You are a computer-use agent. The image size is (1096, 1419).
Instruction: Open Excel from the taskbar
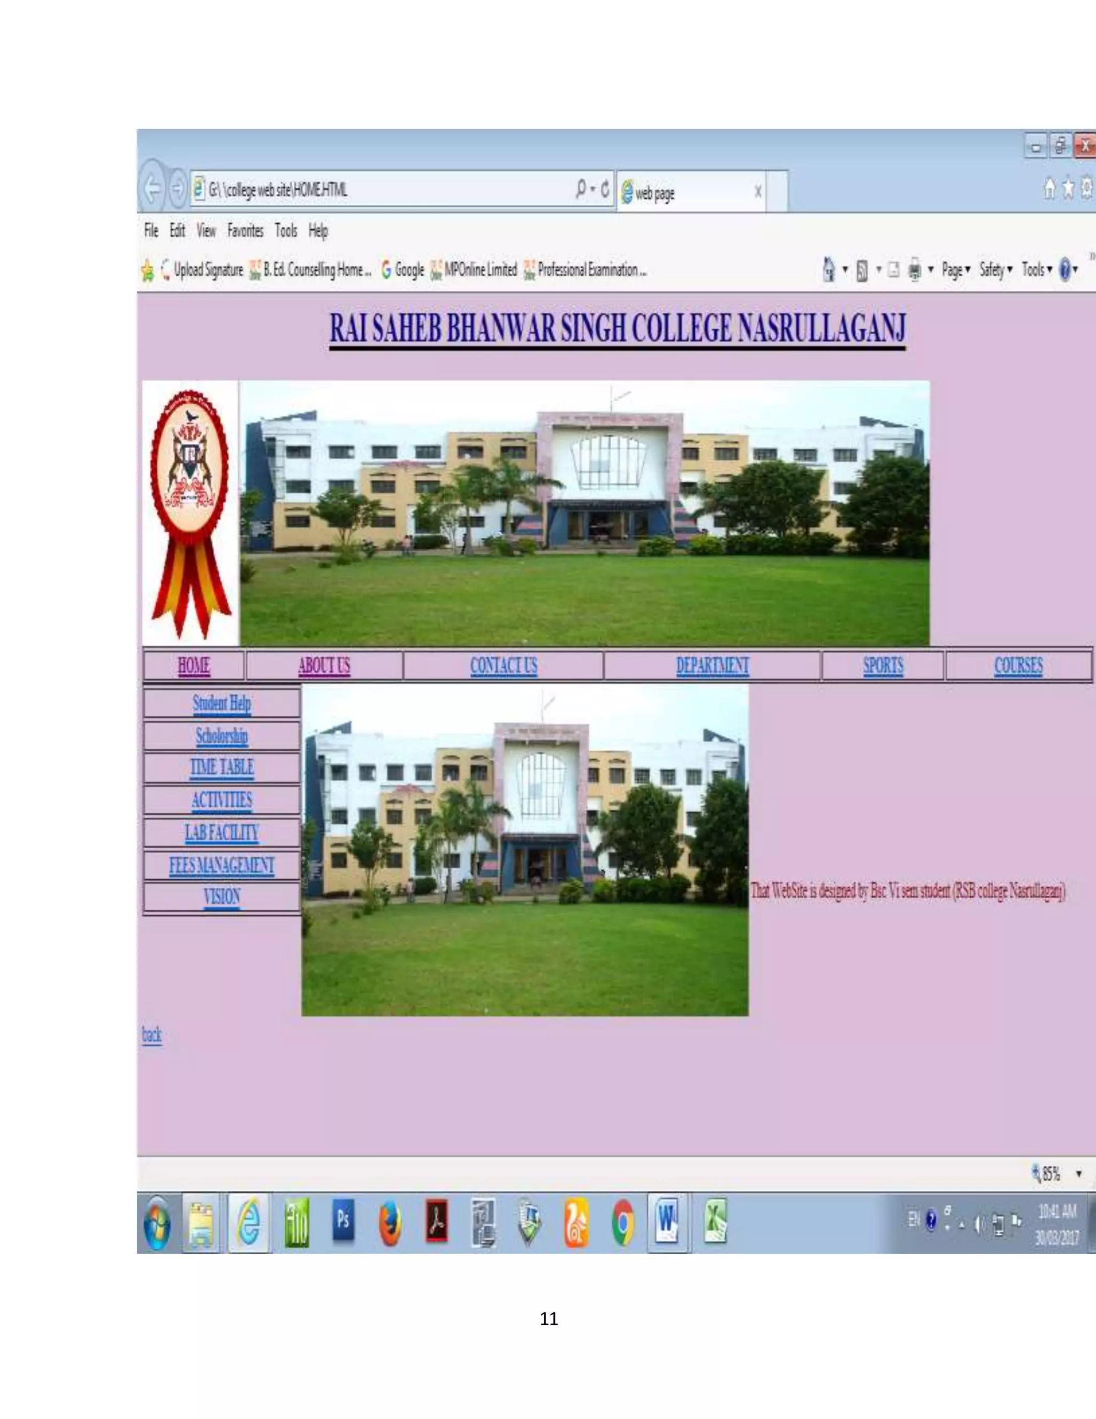(x=715, y=1222)
